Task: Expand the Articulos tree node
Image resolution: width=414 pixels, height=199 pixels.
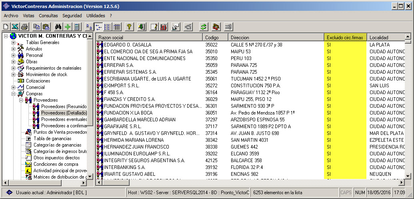Action: coord(14,49)
